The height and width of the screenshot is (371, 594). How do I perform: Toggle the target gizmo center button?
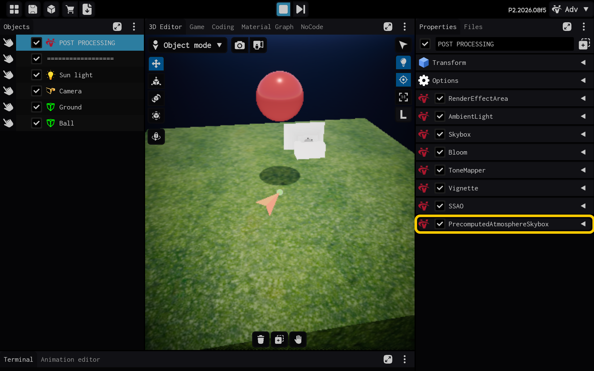pos(403,80)
